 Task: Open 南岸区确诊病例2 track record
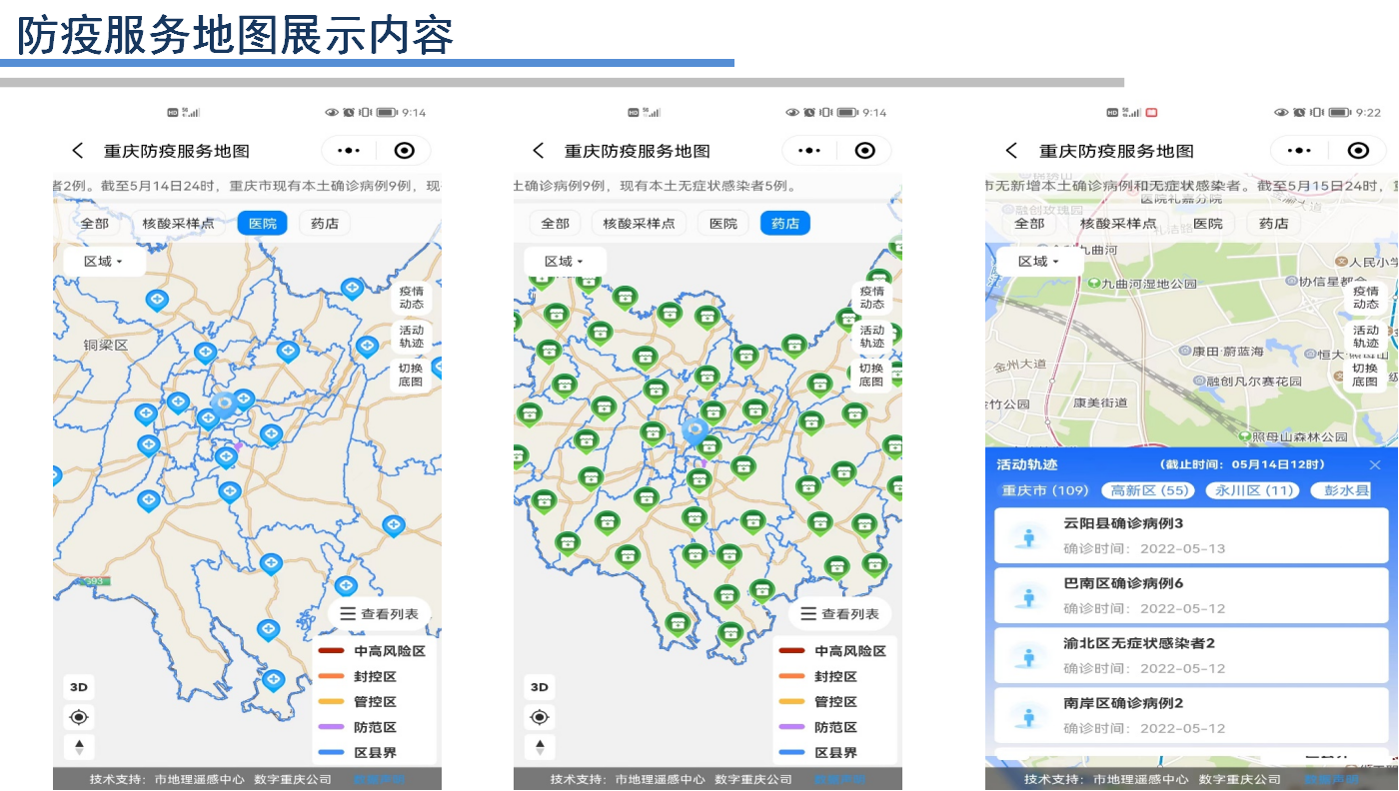coord(1191,715)
